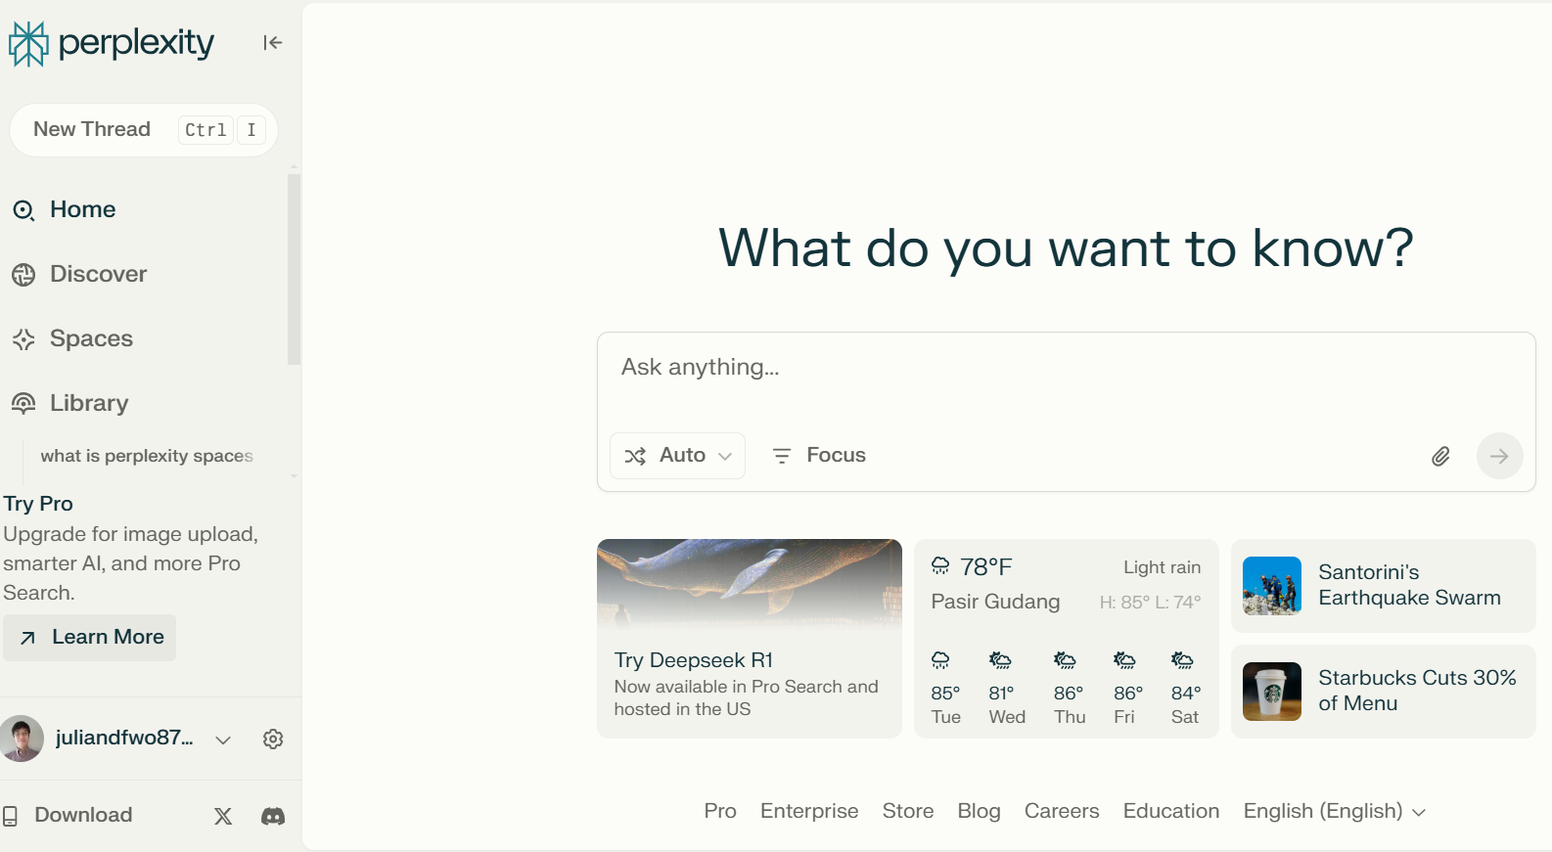Viewport: 1552px width, 852px height.
Task: Click the 'Try Pro' heading
Action: point(38,504)
